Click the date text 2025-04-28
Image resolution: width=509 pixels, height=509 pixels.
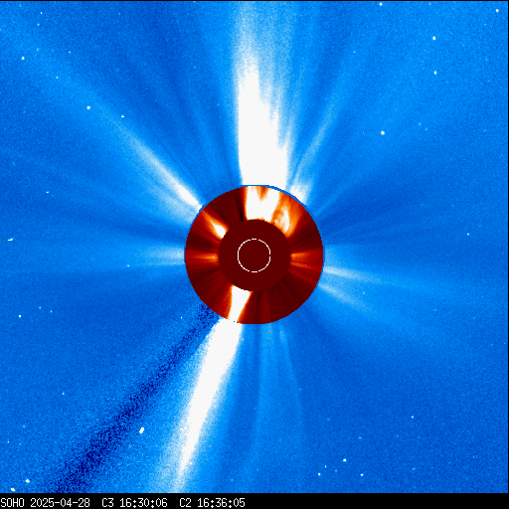60,503
